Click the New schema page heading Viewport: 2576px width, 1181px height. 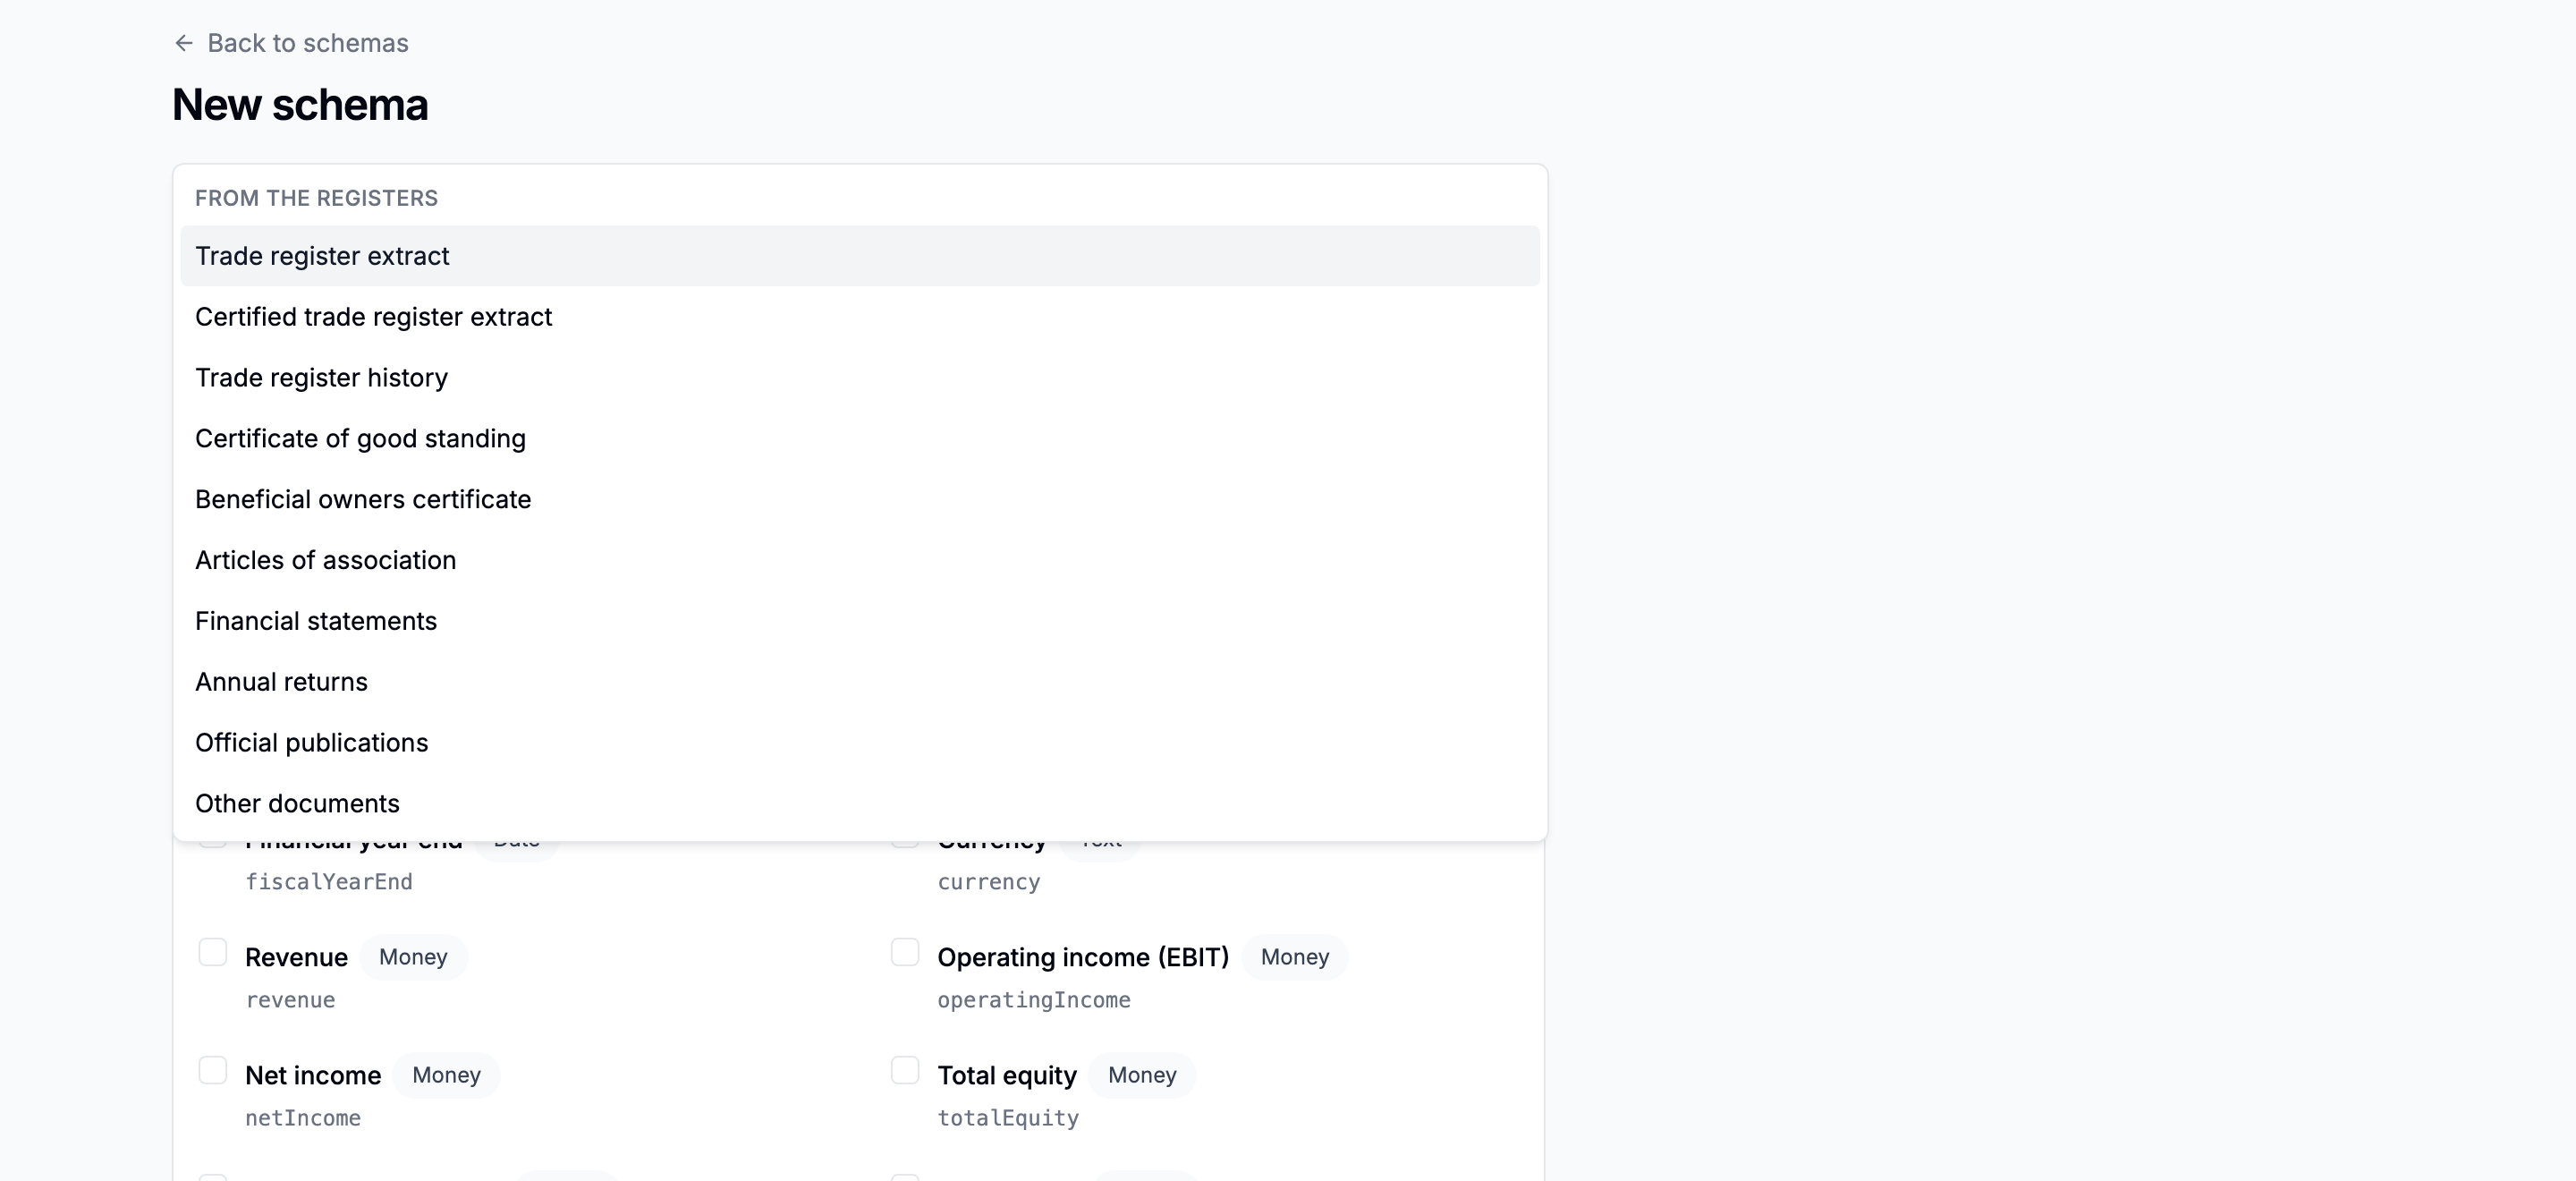pyautogui.click(x=300, y=105)
